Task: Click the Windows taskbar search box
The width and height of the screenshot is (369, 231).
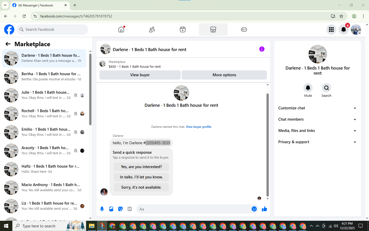Action: pyautogui.click(x=49, y=226)
